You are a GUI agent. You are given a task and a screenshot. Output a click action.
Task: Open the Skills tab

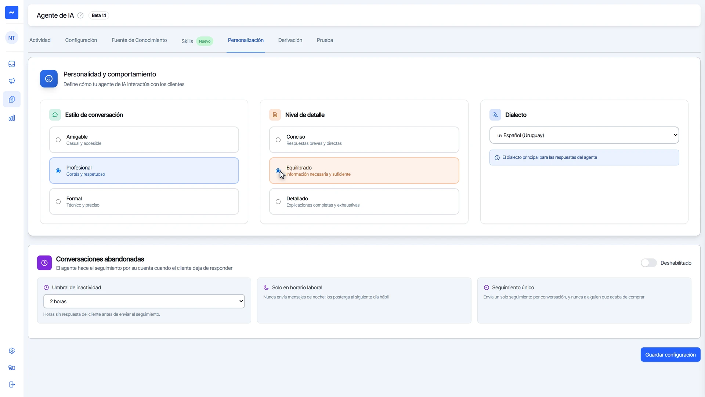[197, 41]
